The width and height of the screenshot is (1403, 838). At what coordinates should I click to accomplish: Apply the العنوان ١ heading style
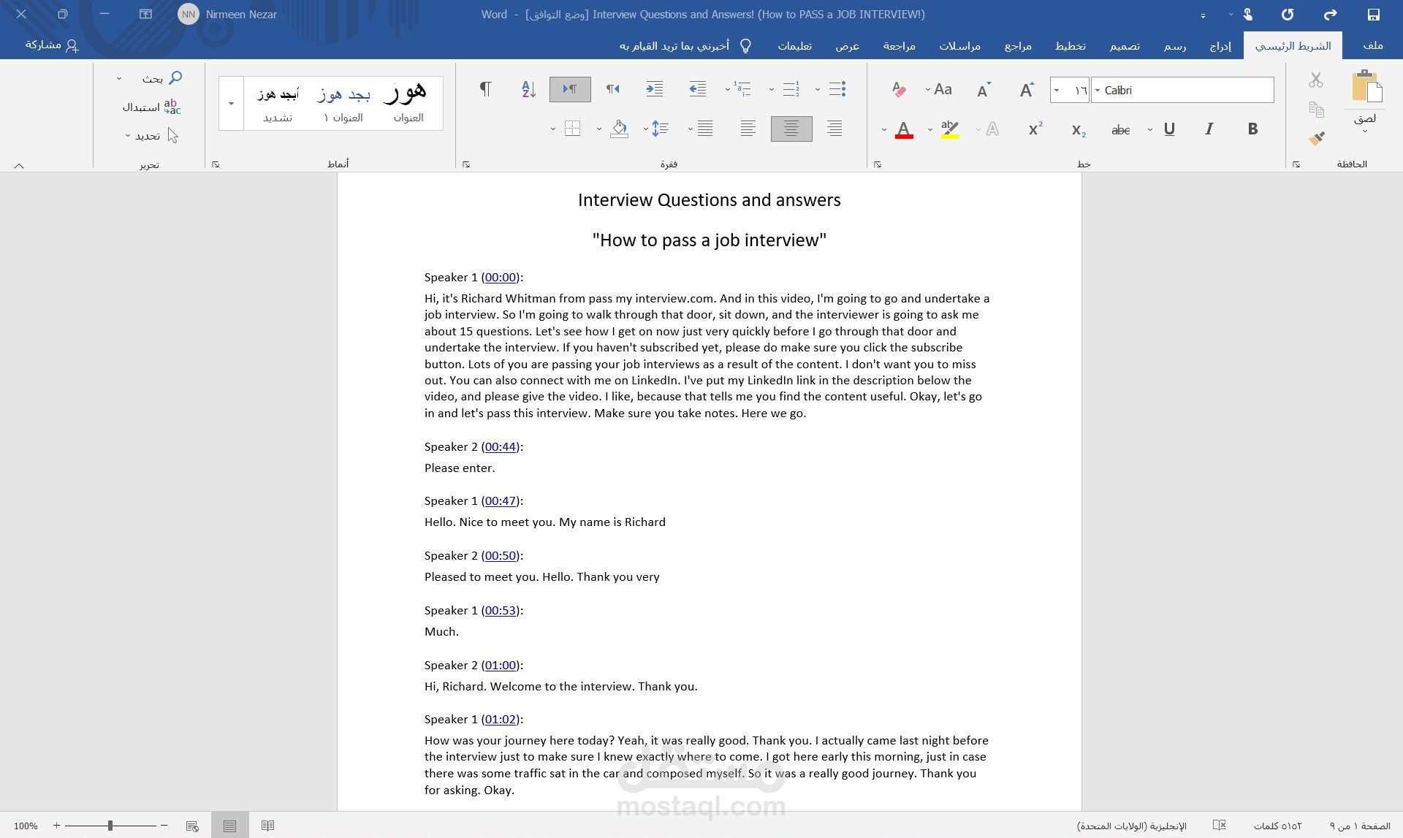coord(343,103)
